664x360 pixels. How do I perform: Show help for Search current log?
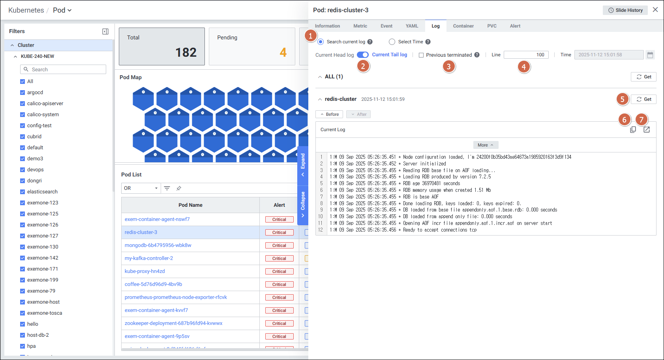(370, 42)
